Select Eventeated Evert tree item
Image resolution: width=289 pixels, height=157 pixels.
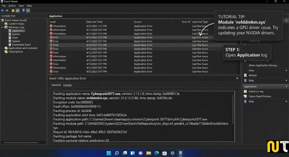pyautogui.click(x=21, y=45)
